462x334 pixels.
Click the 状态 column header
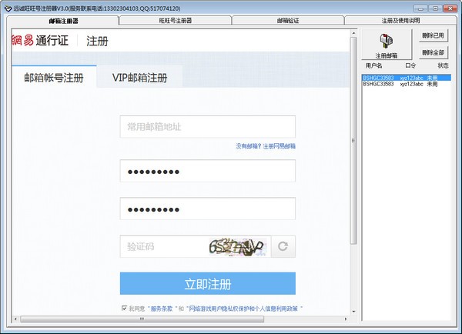tap(443, 65)
